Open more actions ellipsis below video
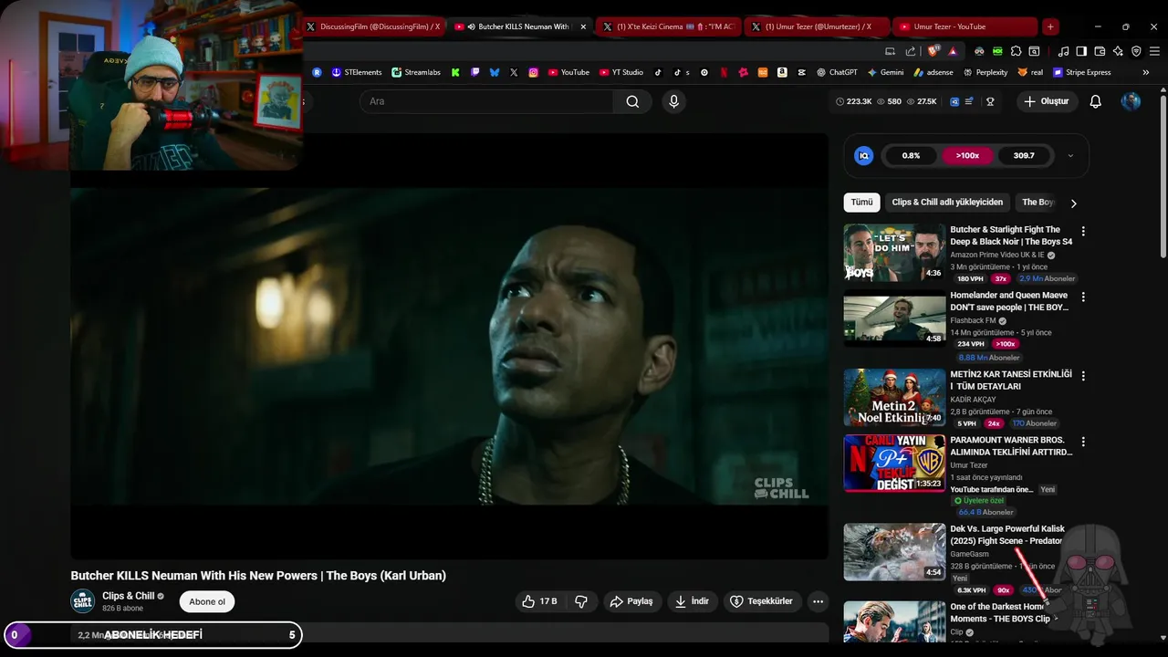Screen dimensions: 1168x657 [818, 601]
